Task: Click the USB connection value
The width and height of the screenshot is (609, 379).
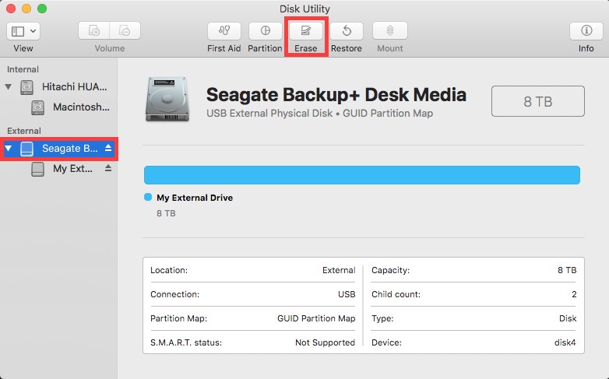Action: 347,294
